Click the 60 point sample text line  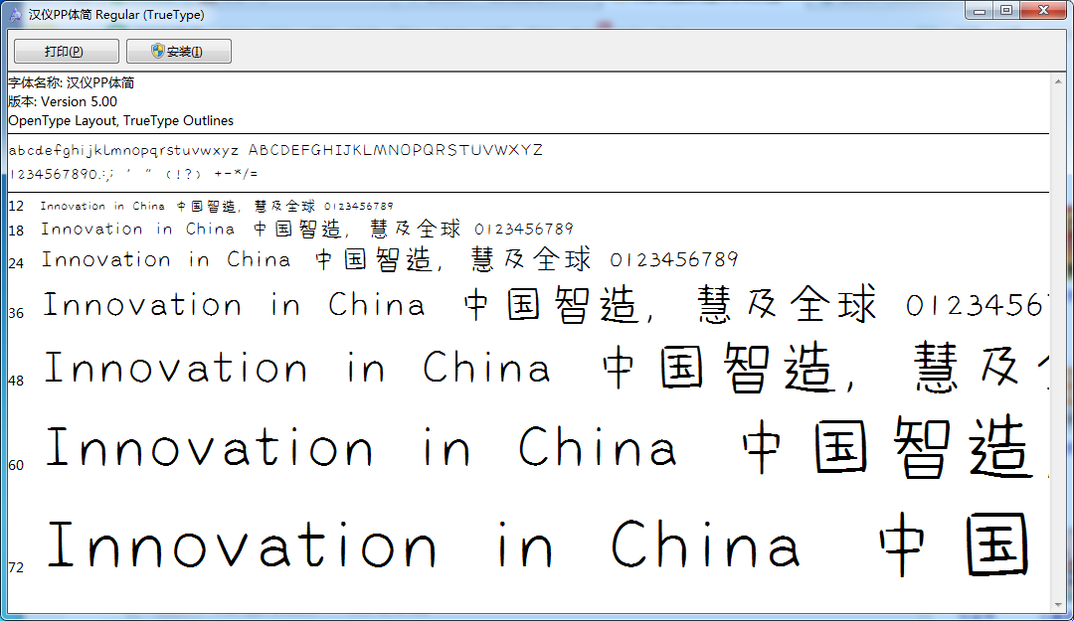pos(546,447)
